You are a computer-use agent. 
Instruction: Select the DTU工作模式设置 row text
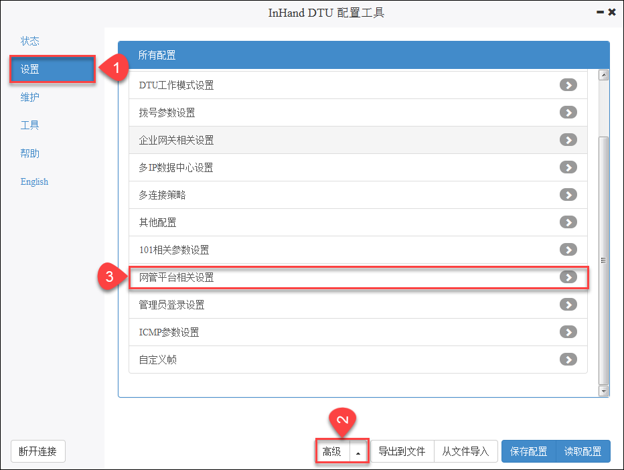pyautogui.click(x=176, y=85)
